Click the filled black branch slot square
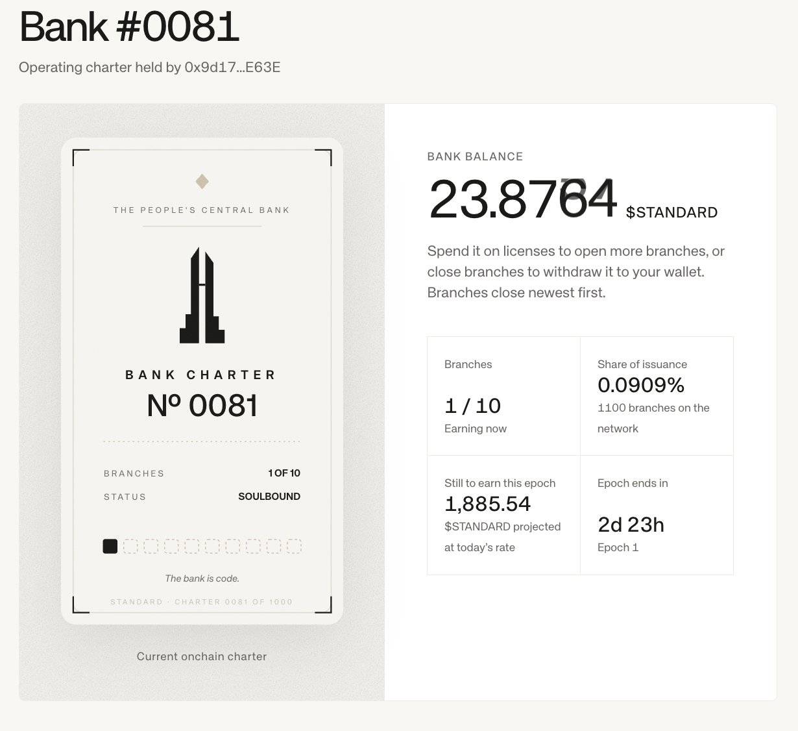 point(110,546)
